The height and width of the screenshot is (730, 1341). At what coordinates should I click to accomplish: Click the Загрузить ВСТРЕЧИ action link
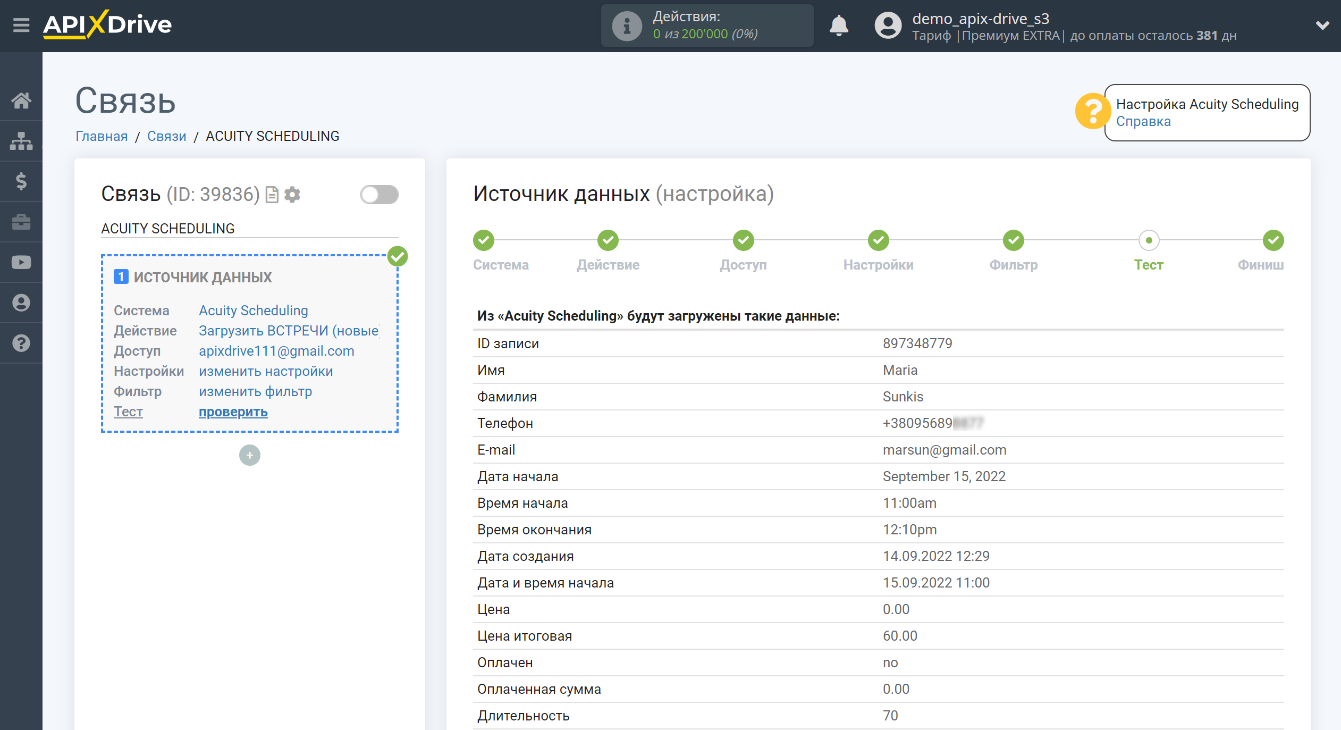tap(289, 331)
